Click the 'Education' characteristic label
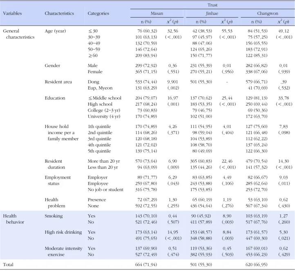 click(55, 98)
